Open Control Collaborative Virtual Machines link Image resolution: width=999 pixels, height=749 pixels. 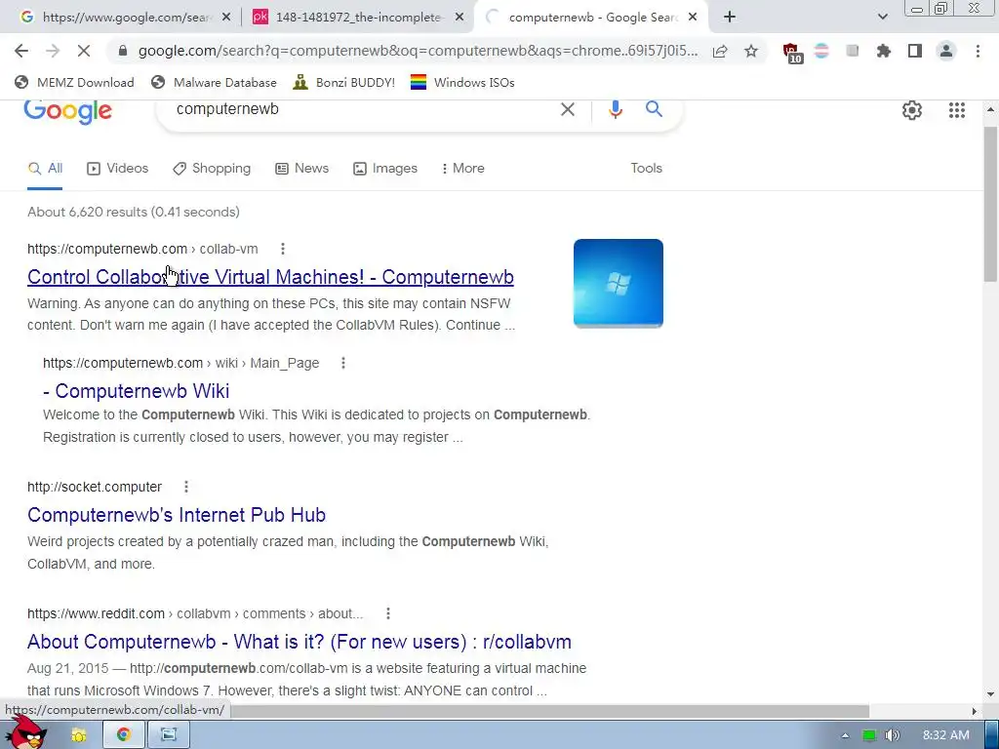click(270, 277)
